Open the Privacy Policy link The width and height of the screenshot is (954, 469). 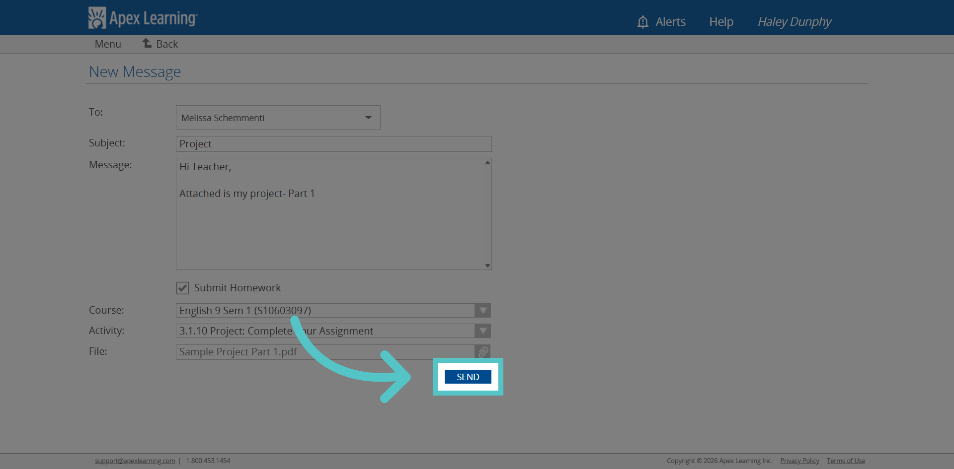[799, 461]
